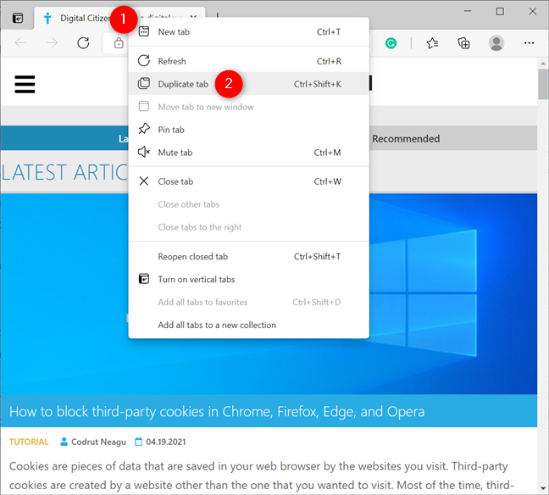Choose Turn on vertical tabs
The width and height of the screenshot is (549, 495).
248,279
